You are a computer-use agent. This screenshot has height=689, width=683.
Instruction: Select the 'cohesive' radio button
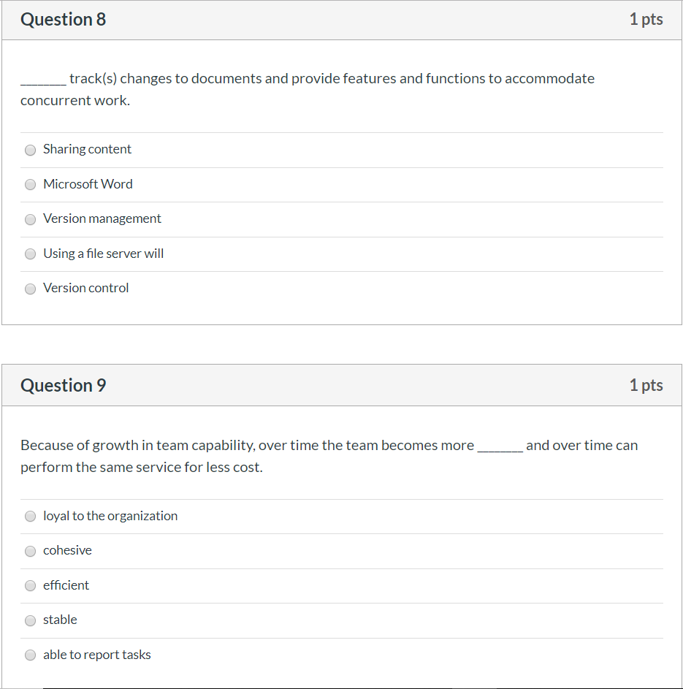30,551
